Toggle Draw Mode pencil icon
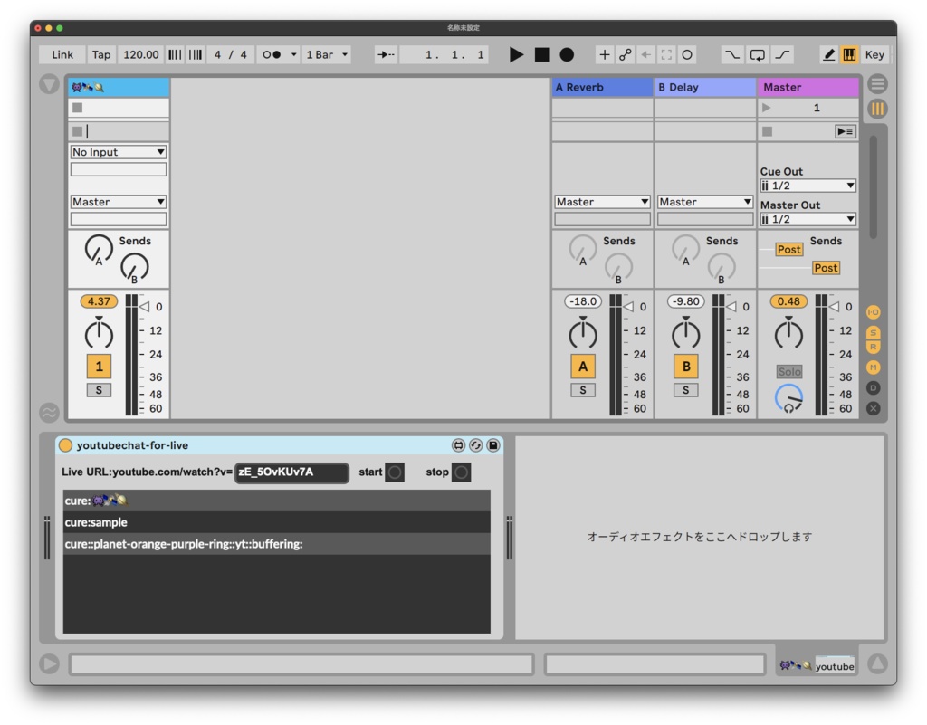Screen dimensions: 927x725 coord(829,55)
